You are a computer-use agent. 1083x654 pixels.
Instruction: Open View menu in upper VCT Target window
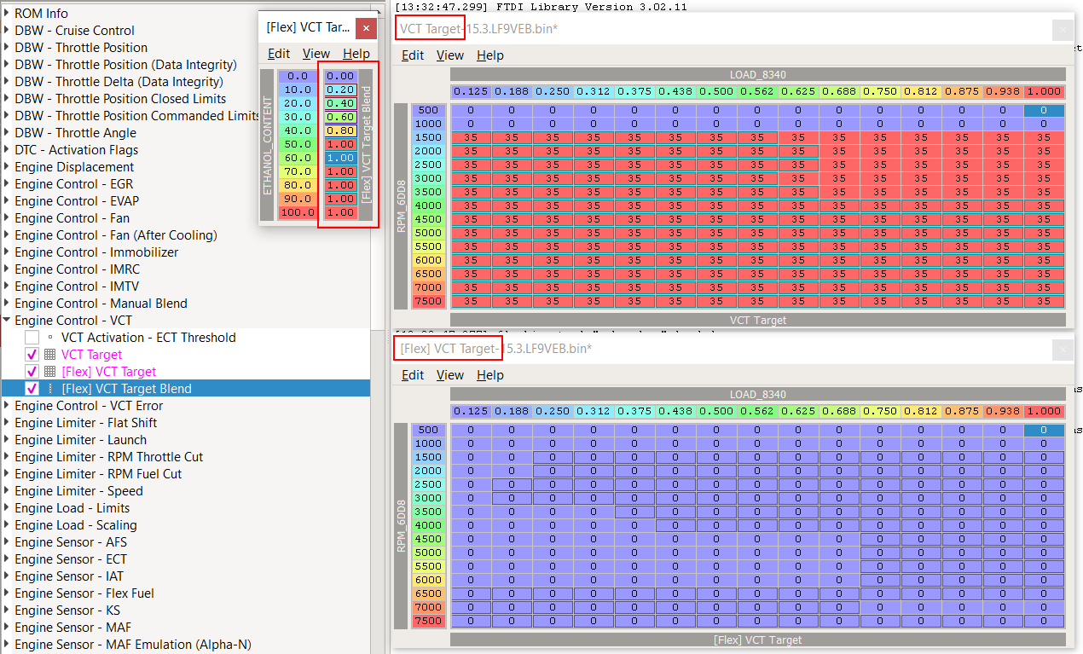[450, 55]
